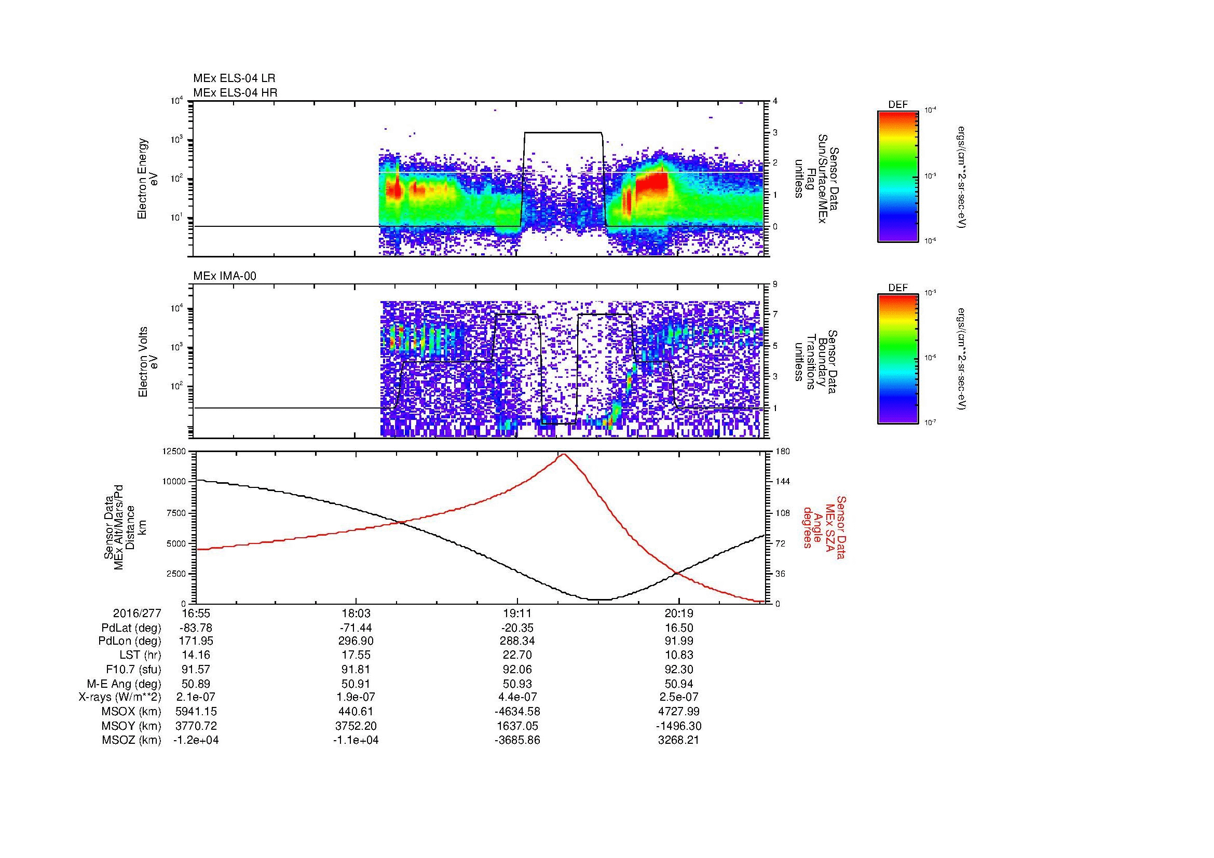Click the 'PdLon (deg)' row label
Screen dimensions: 1214x858
point(130,641)
